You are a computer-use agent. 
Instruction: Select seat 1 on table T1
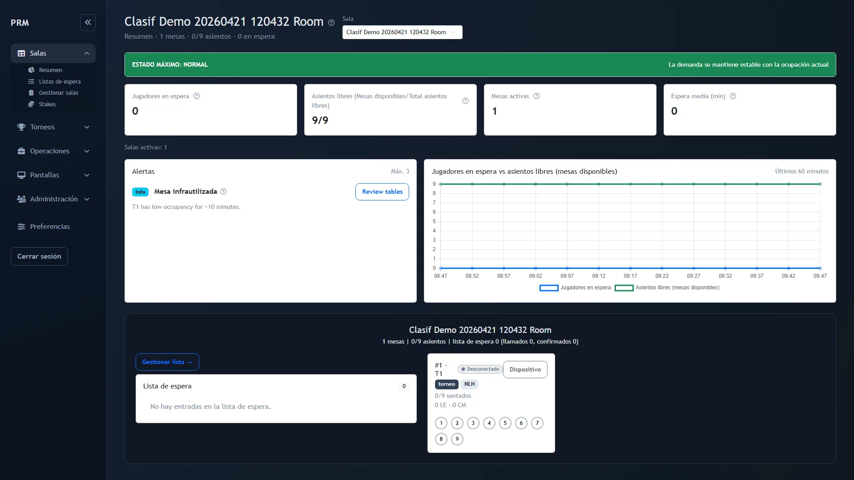(x=441, y=423)
